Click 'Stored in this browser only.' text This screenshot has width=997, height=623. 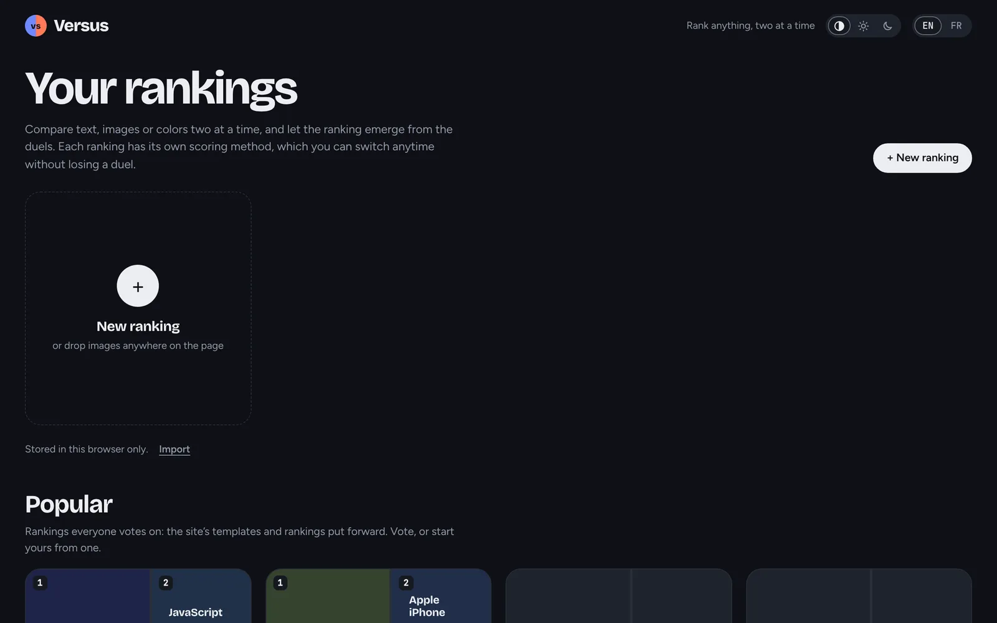[x=86, y=449]
